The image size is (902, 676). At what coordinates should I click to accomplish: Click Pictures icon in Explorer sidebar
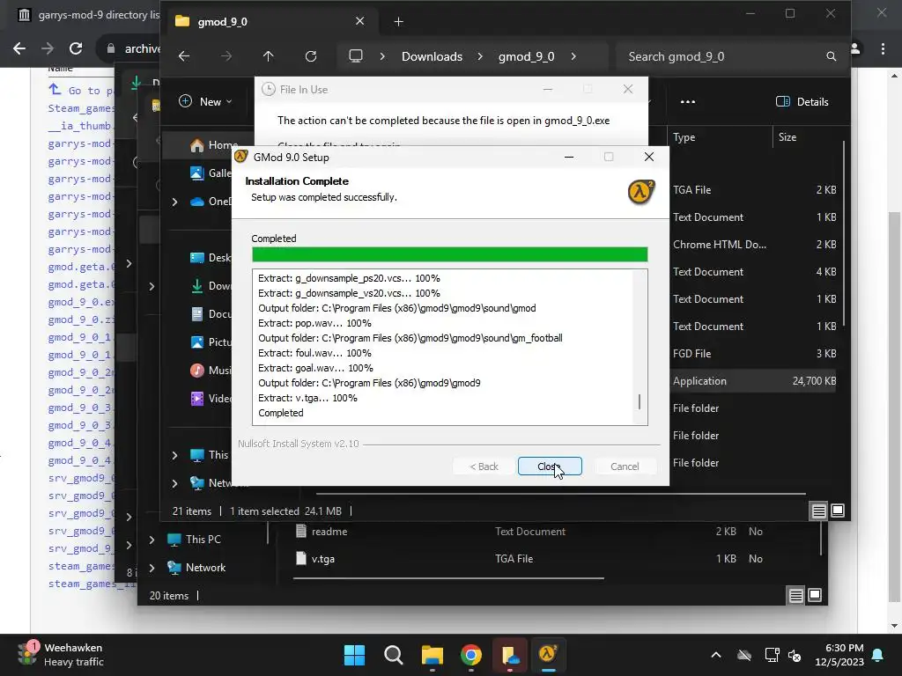(x=196, y=342)
